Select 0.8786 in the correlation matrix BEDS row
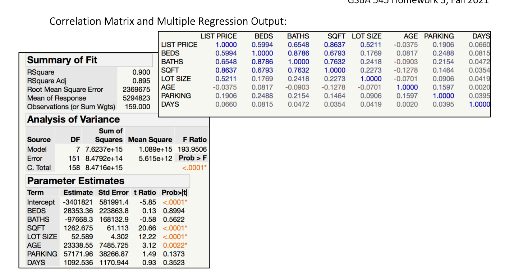 298,53
